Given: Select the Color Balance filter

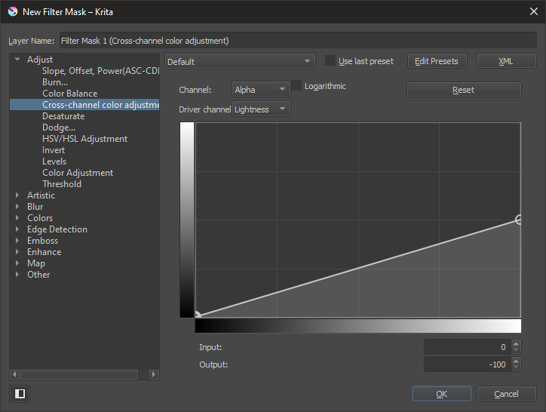Looking at the screenshot, I should pos(69,94).
